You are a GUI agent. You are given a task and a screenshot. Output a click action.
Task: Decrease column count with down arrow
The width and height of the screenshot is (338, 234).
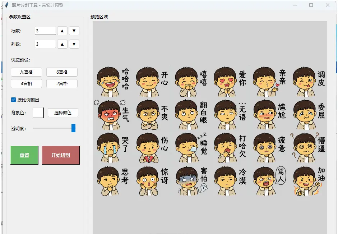74,44
